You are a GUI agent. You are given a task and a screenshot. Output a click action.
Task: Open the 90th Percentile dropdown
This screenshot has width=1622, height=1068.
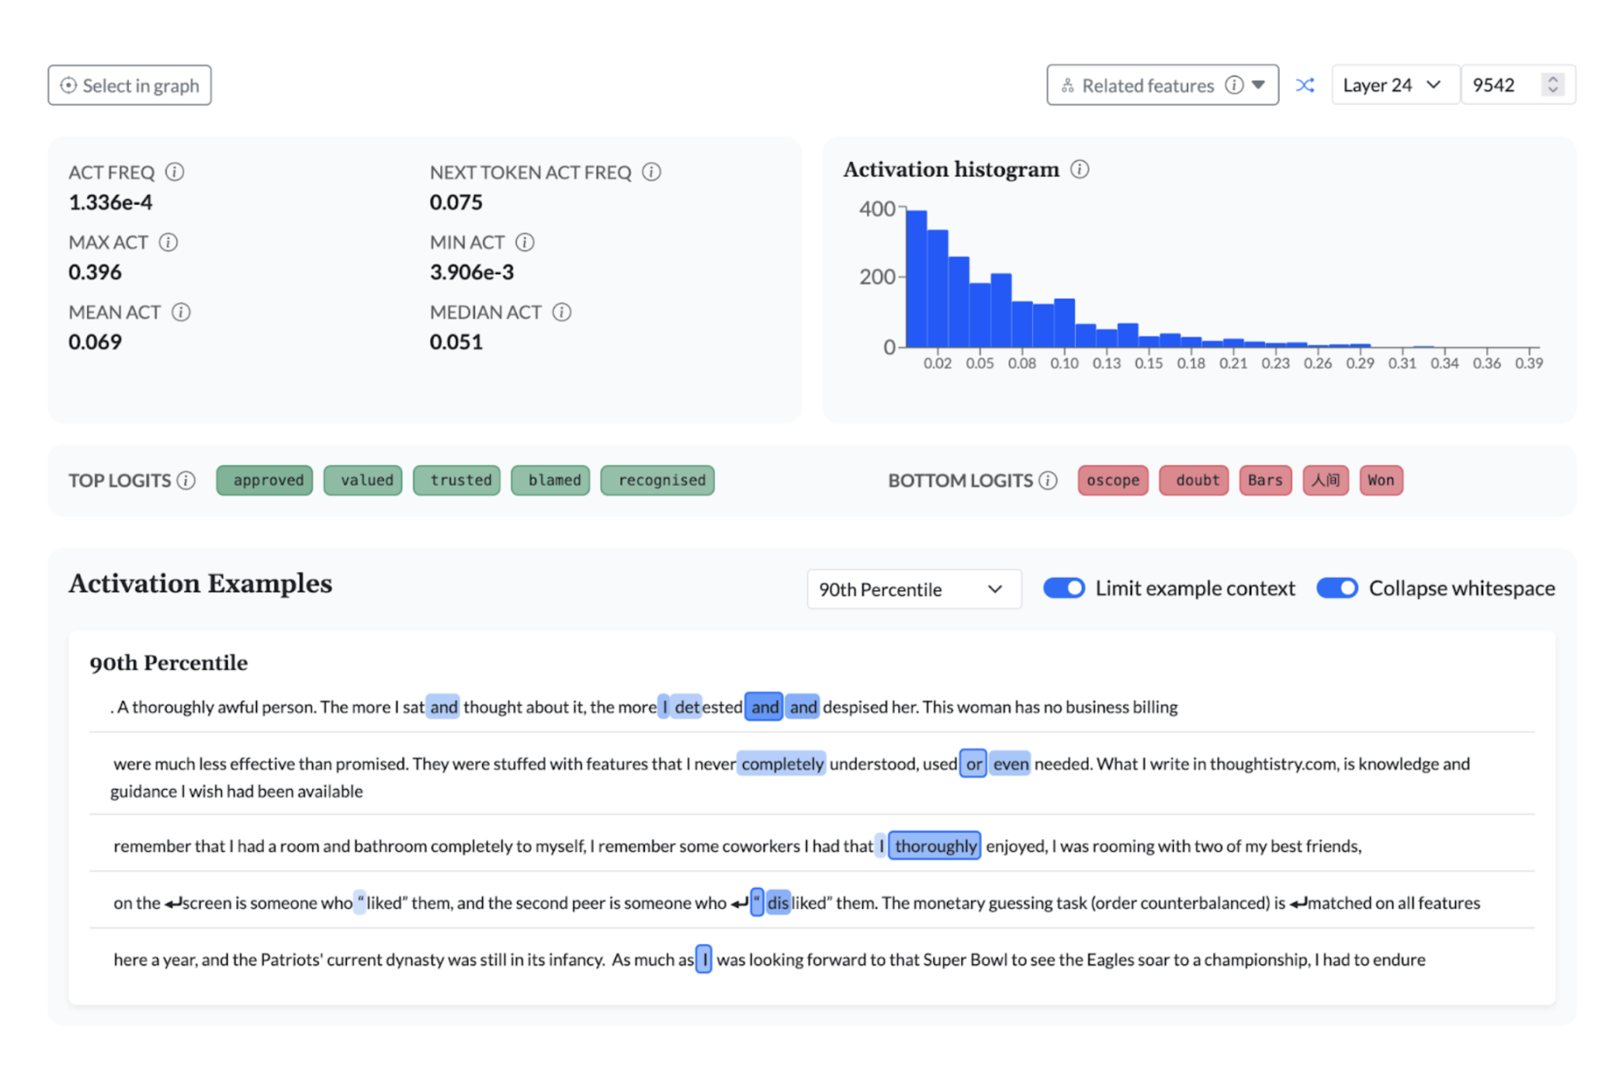(x=914, y=589)
